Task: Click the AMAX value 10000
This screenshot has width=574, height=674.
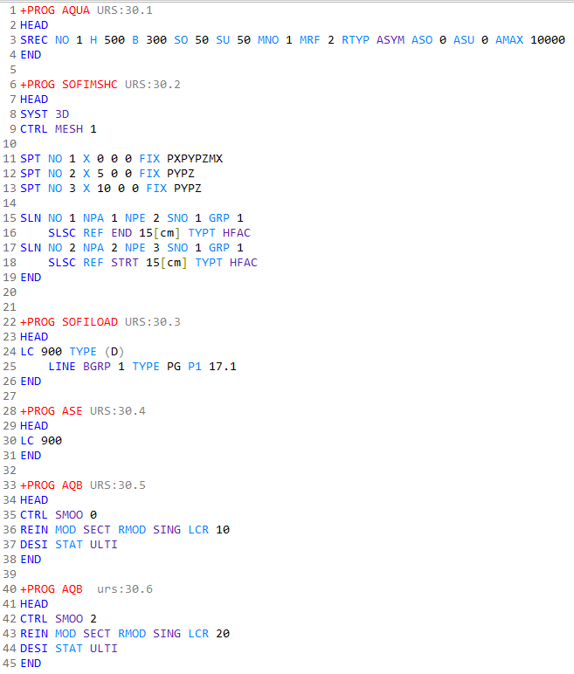Action: (x=547, y=40)
